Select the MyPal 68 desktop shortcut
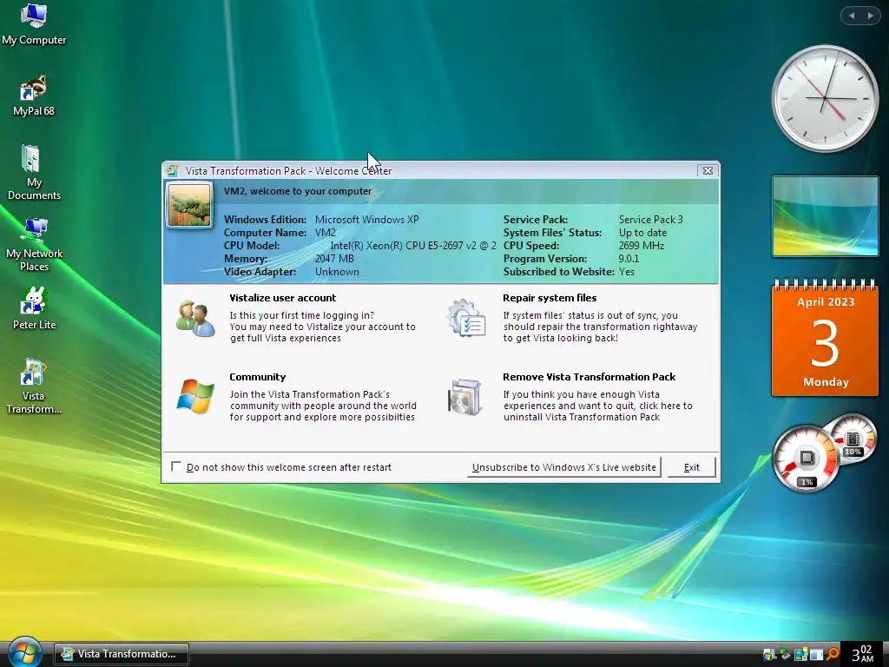889x667 pixels. pyautogui.click(x=34, y=96)
